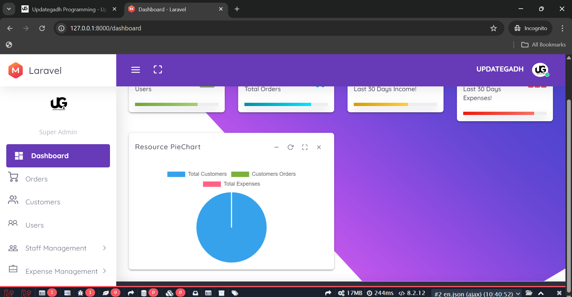Toggle Customers Orders legend swatch
Screen dimensions: 572x297
pyautogui.click(x=240, y=174)
